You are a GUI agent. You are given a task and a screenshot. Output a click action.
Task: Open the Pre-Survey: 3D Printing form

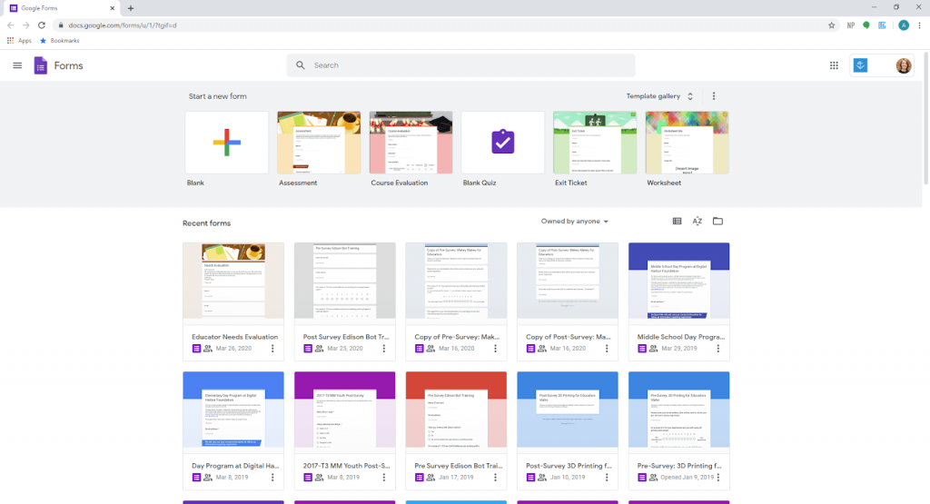(x=679, y=430)
